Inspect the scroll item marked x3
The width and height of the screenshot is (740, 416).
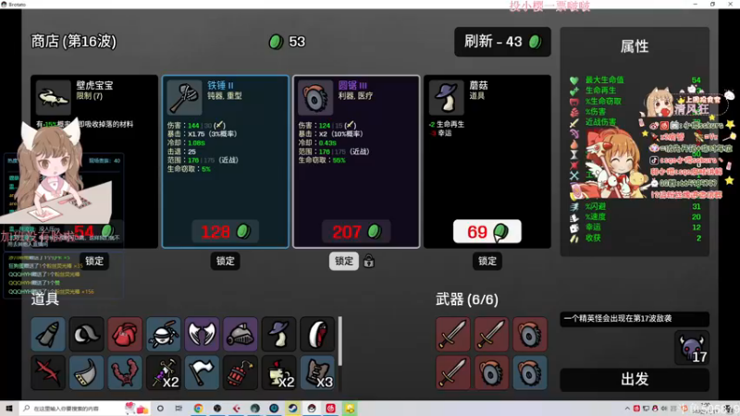point(317,373)
